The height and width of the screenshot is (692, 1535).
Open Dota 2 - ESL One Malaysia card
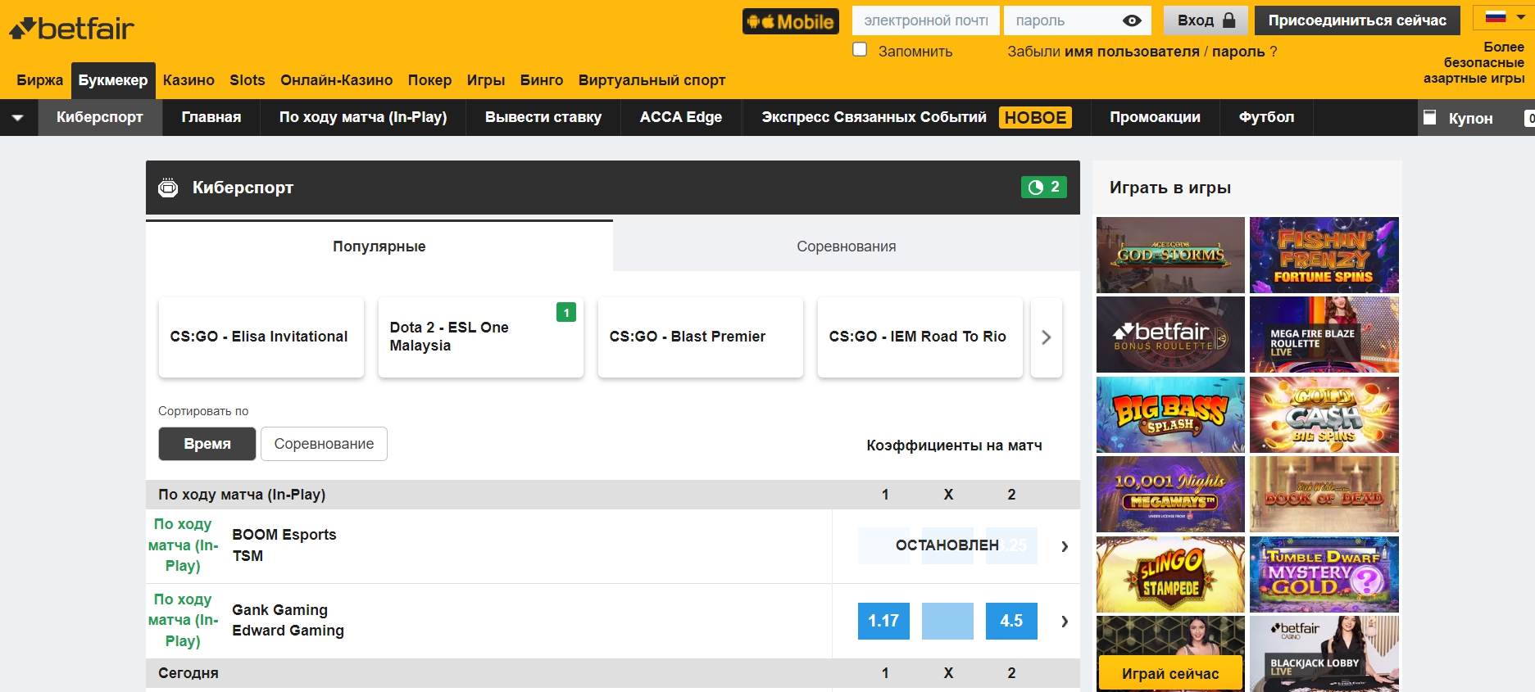click(x=480, y=337)
